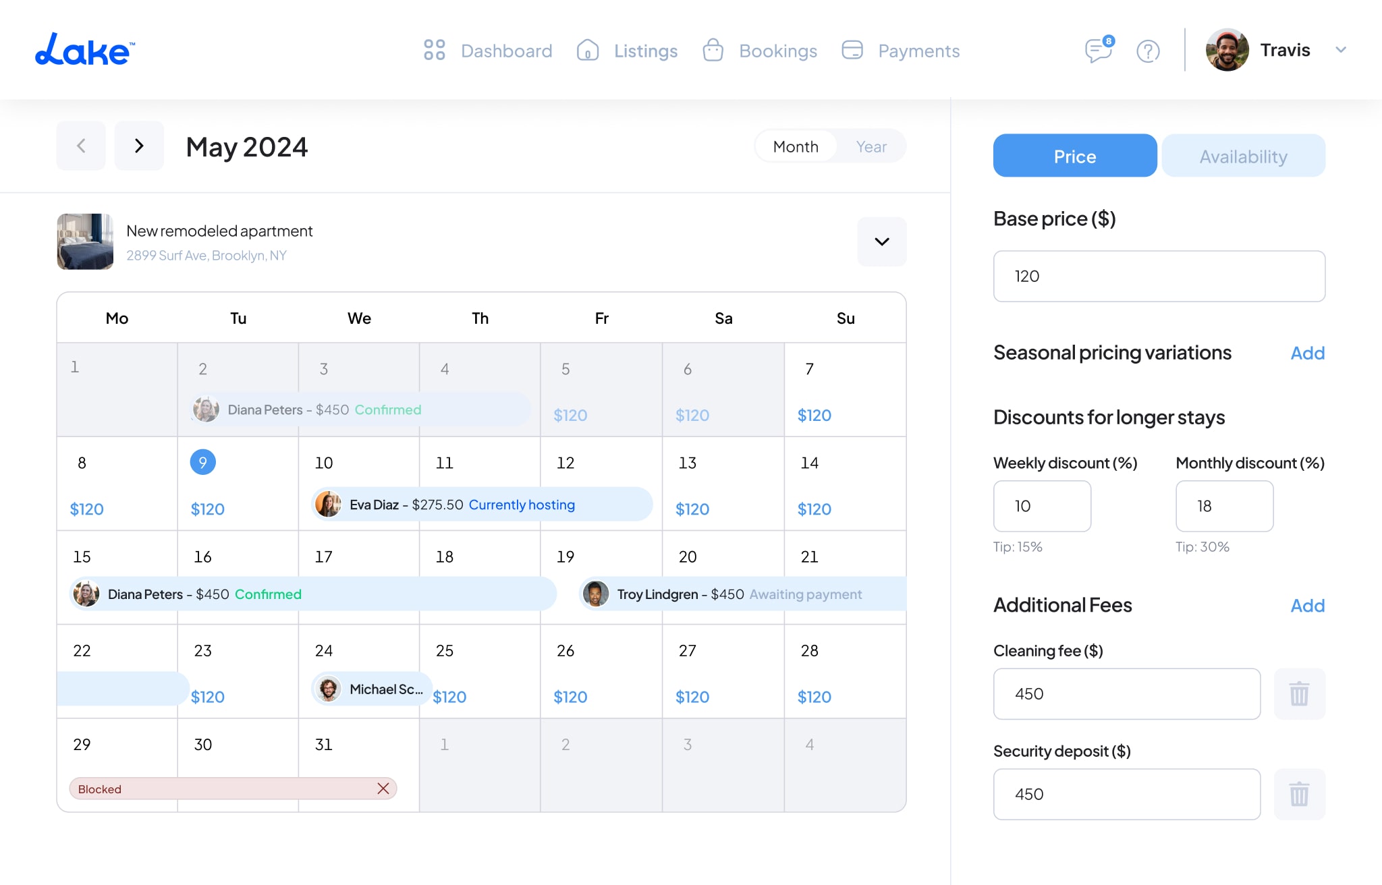This screenshot has height=885, width=1382.
Task: Open the Dashboard navigation item
Action: pyautogui.click(x=488, y=51)
